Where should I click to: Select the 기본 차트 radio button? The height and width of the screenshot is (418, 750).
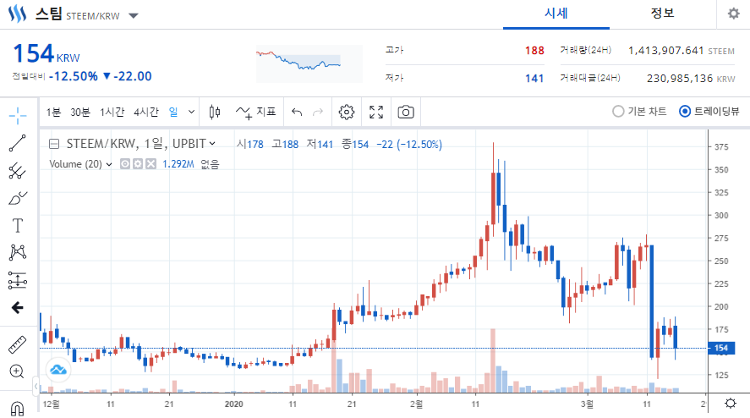(x=618, y=112)
